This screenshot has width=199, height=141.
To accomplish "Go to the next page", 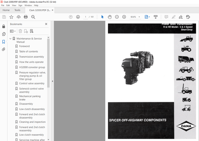I will click(78, 17).
